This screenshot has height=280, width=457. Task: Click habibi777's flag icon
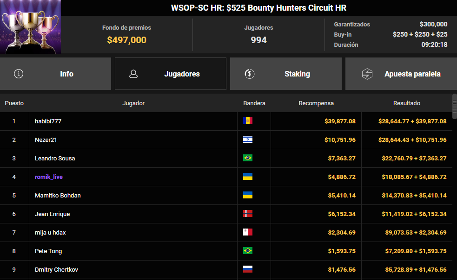[x=248, y=121]
